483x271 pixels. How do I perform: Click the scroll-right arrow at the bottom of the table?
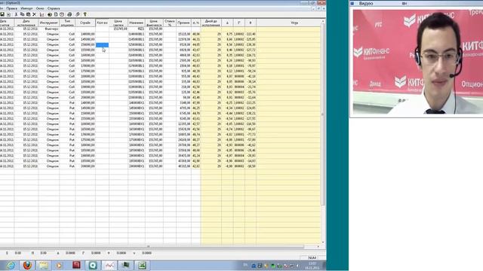point(318,246)
